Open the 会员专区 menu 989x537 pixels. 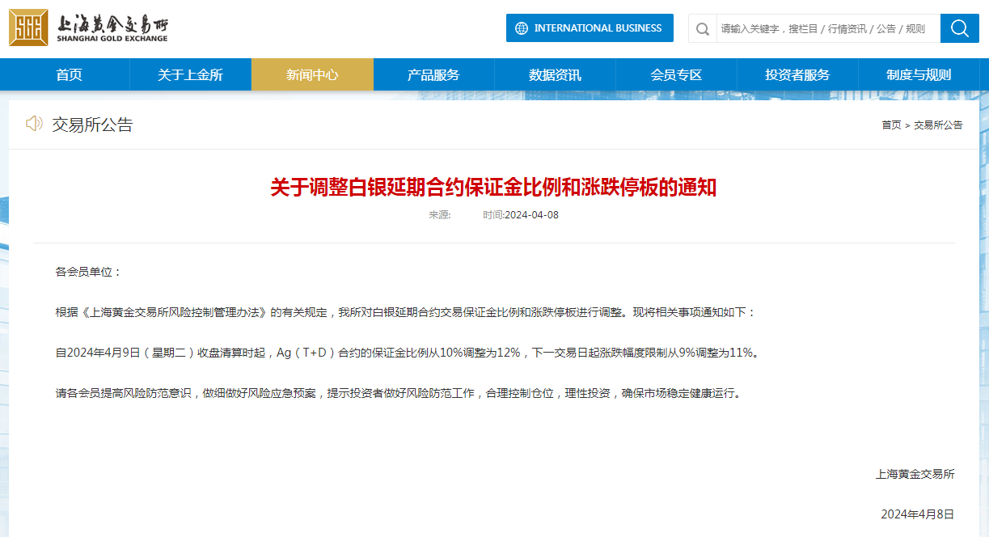[x=676, y=74]
